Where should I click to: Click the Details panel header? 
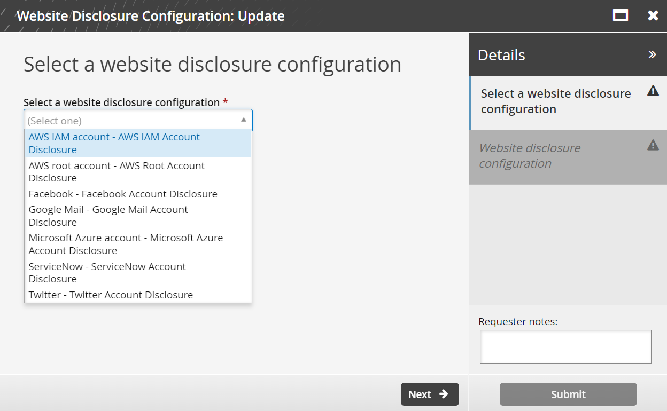(x=501, y=54)
